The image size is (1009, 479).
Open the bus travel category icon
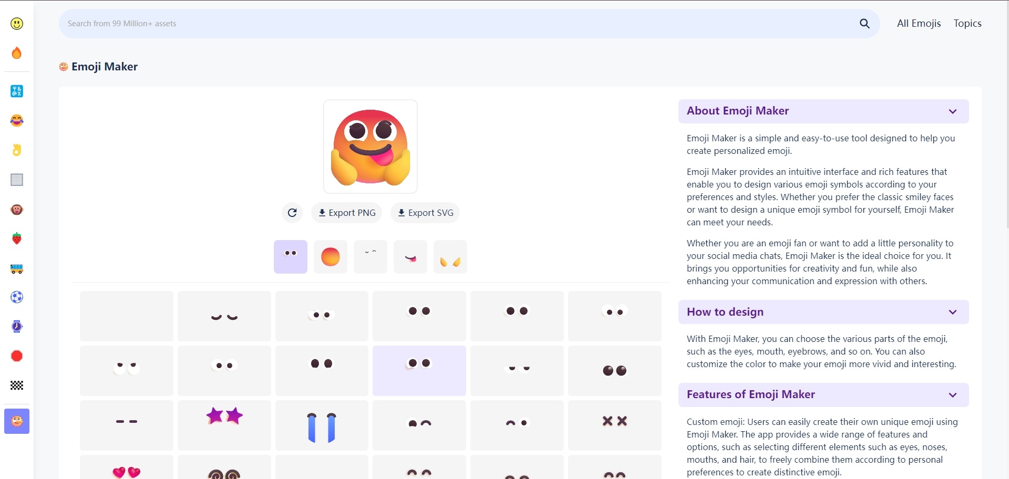[17, 268]
